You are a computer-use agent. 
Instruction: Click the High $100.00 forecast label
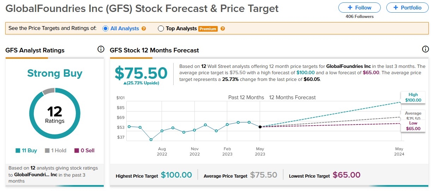pyautogui.click(x=413, y=97)
